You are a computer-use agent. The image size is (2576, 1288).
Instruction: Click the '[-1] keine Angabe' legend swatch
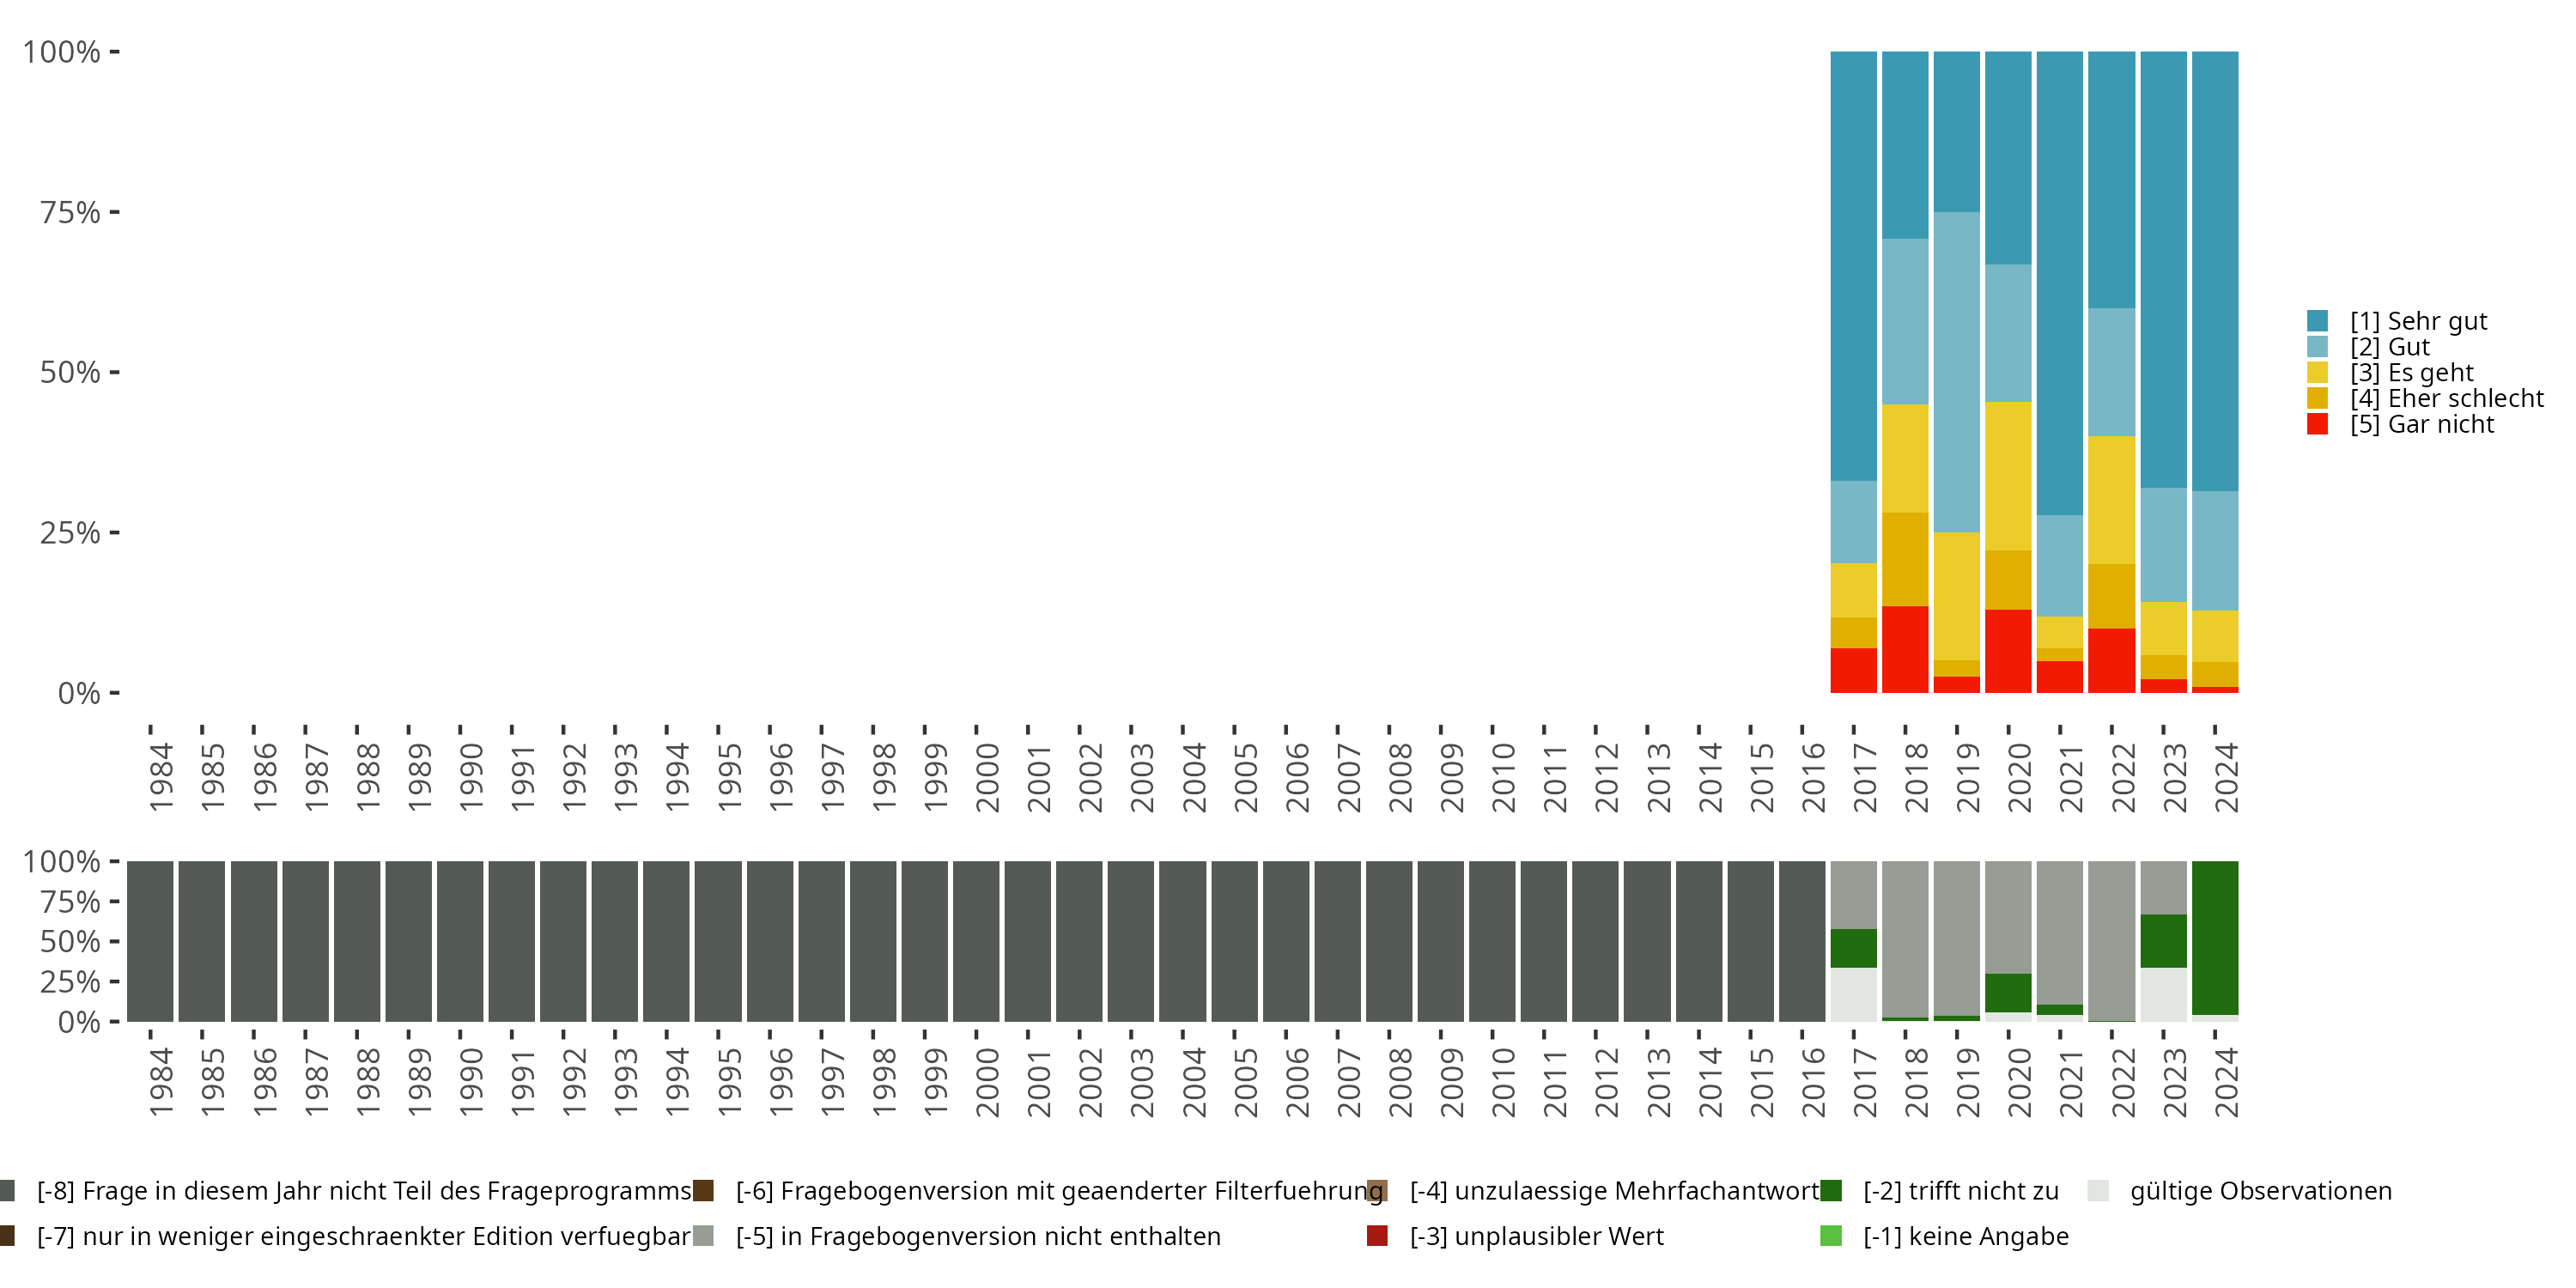(x=1831, y=1236)
